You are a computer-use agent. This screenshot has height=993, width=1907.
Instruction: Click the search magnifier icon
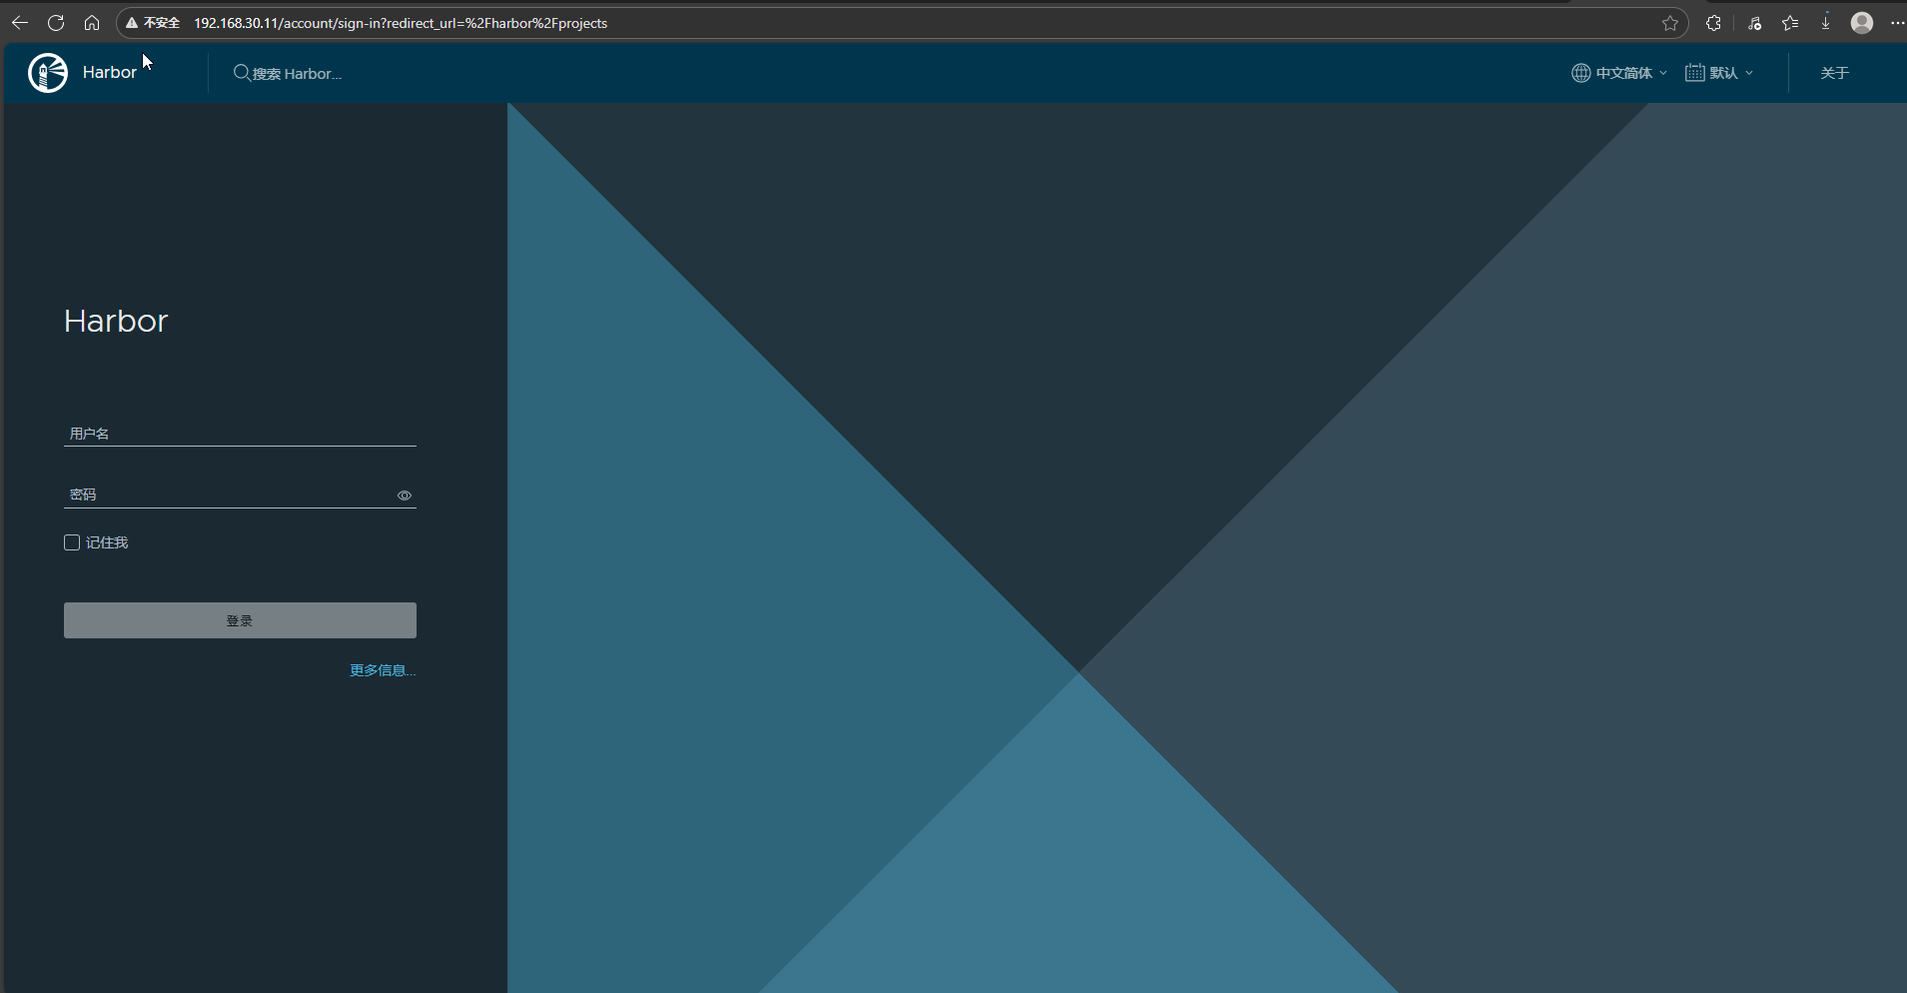tap(242, 73)
